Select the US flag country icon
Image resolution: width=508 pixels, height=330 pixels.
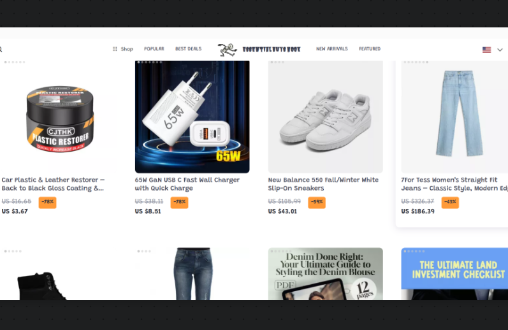(486, 50)
